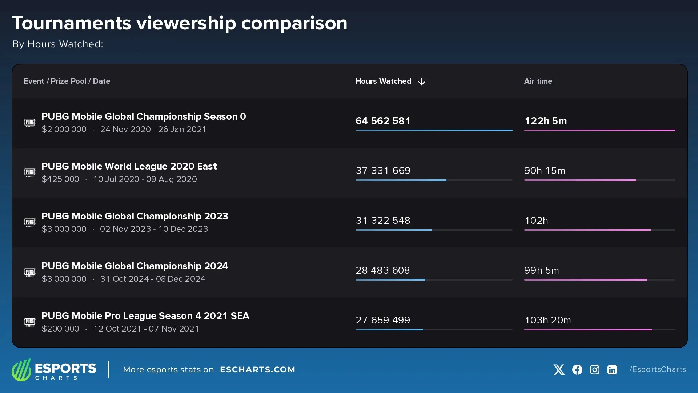Open PUBG Mobile World League 2020 East
The height and width of the screenshot is (393, 698).
[x=129, y=166]
